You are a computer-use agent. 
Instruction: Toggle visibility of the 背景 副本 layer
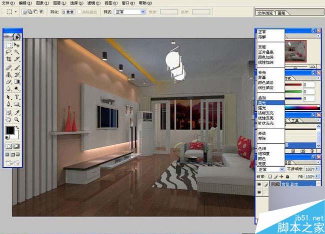(259, 184)
